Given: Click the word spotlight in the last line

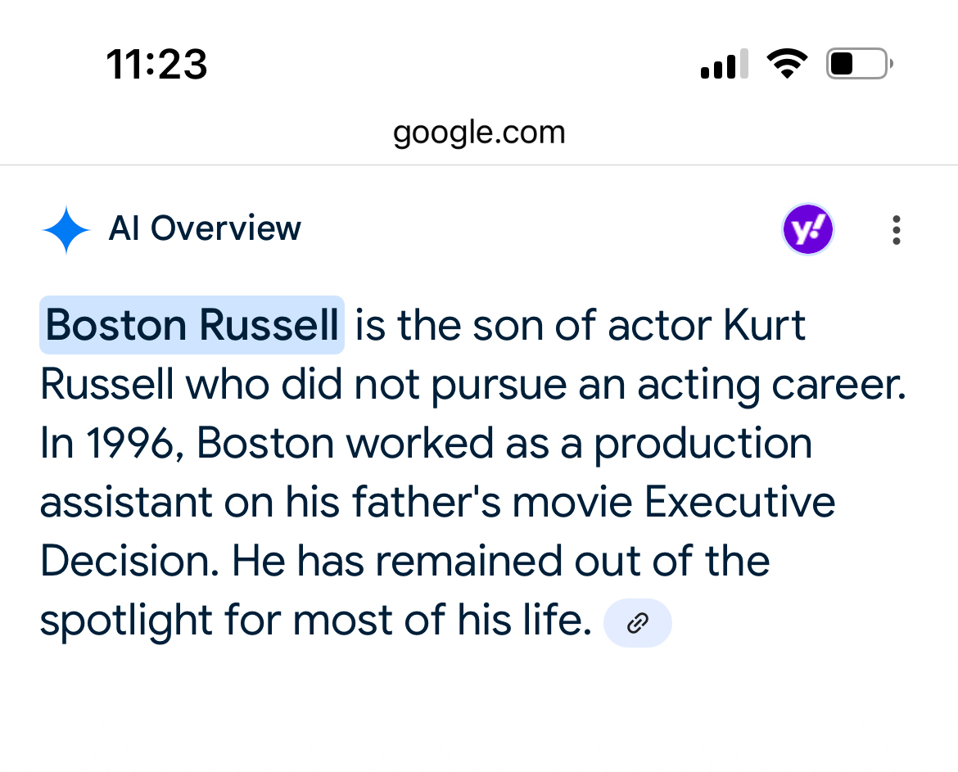Looking at the screenshot, I should [124, 621].
